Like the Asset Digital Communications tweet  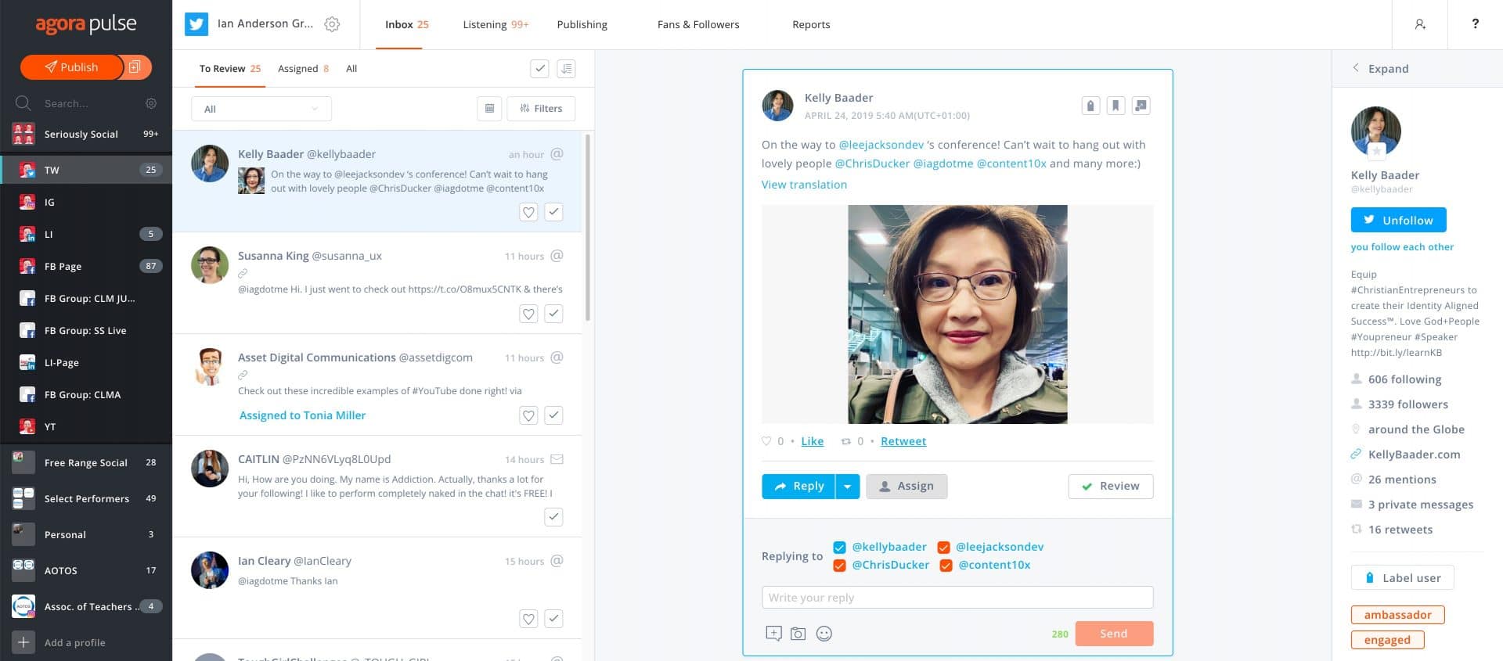tap(528, 415)
